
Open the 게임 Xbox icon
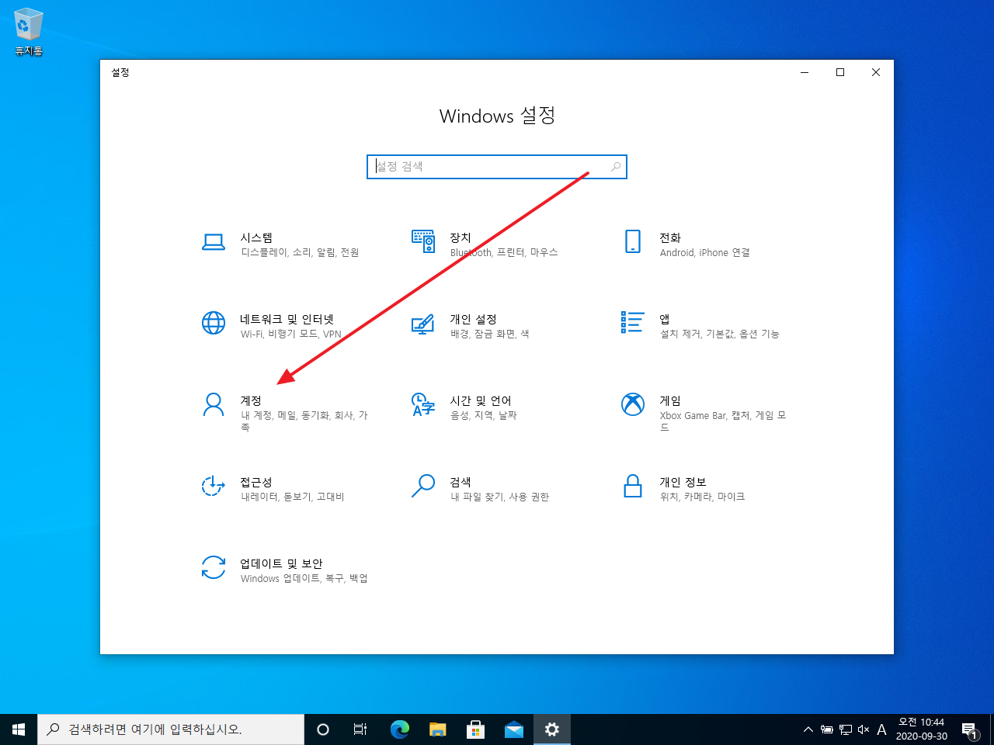[x=633, y=404]
